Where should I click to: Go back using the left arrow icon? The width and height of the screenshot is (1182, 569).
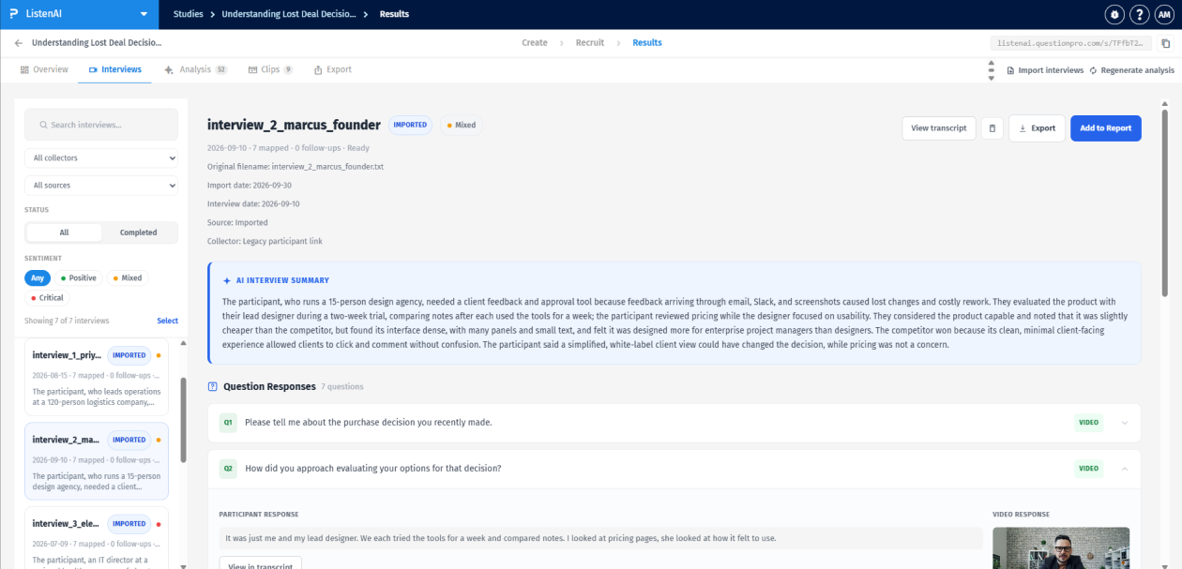(19, 43)
